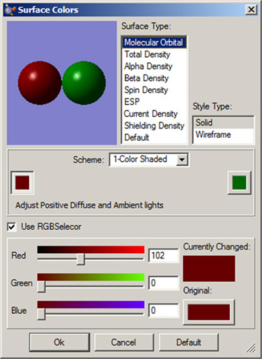Click the Currently Changed color preview
This screenshot has width=262, height=359.
pos(209,269)
